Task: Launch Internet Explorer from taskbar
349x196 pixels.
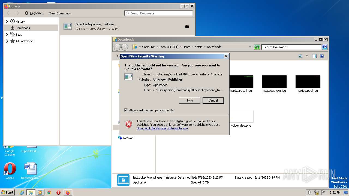Action: coord(22,192)
